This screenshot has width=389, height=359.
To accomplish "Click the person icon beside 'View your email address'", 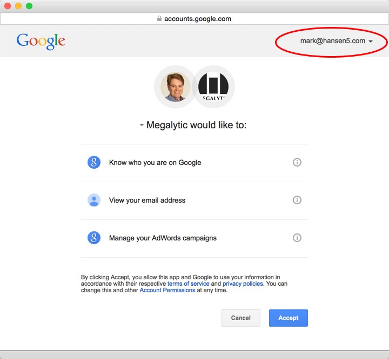I will tap(94, 200).
